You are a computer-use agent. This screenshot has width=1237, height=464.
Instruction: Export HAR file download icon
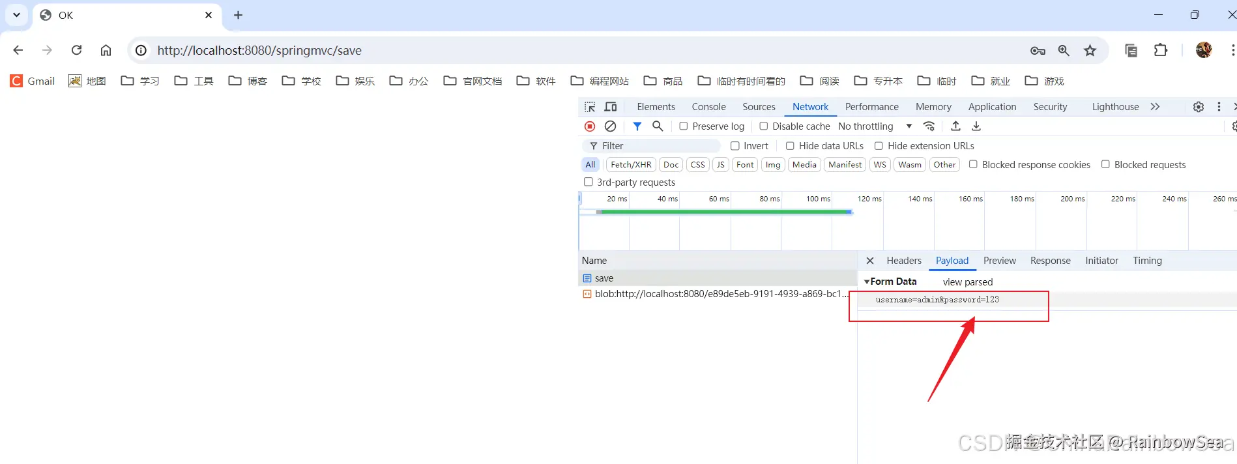(976, 126)
